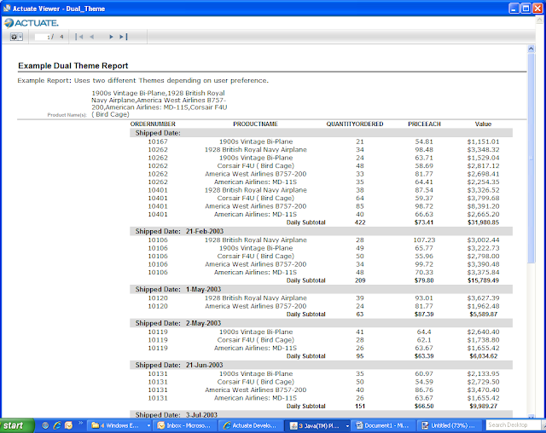This screenshot has height=433, width=546.
Task: Click the Value column header
Action: tap(483, 124)
